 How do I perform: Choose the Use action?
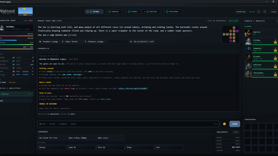(x=169, y=147)
